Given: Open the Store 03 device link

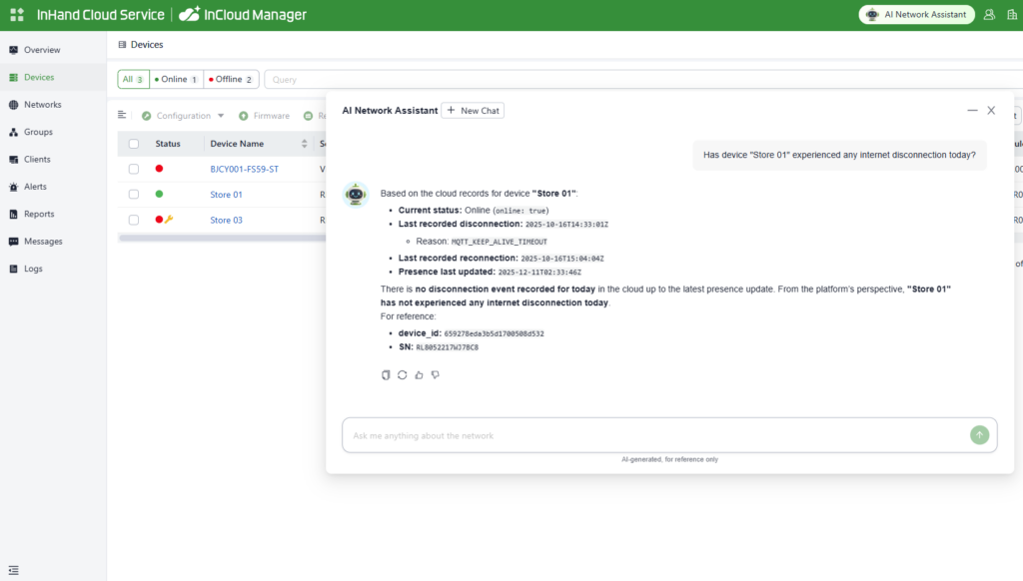Looking at the screenshot, I should tap(226, 220).
